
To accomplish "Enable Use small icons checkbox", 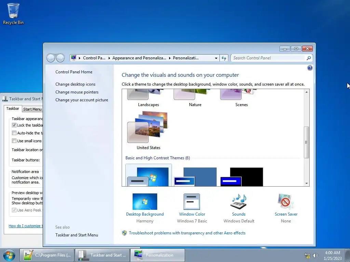I will (14, 141).
